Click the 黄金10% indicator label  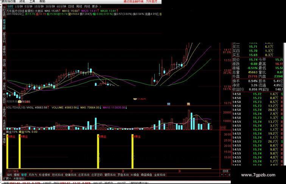(12, 132)
